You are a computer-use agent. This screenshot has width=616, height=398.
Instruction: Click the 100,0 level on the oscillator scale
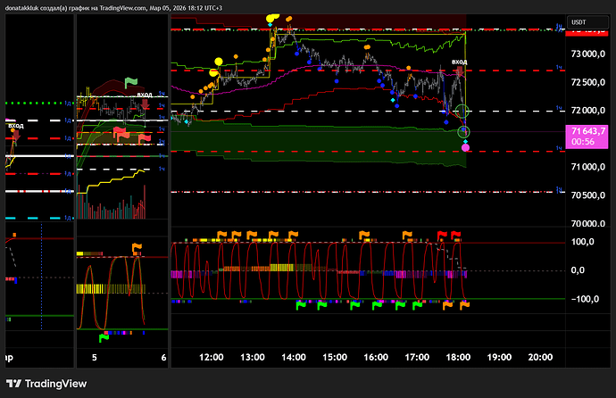[x=583, y=242]
